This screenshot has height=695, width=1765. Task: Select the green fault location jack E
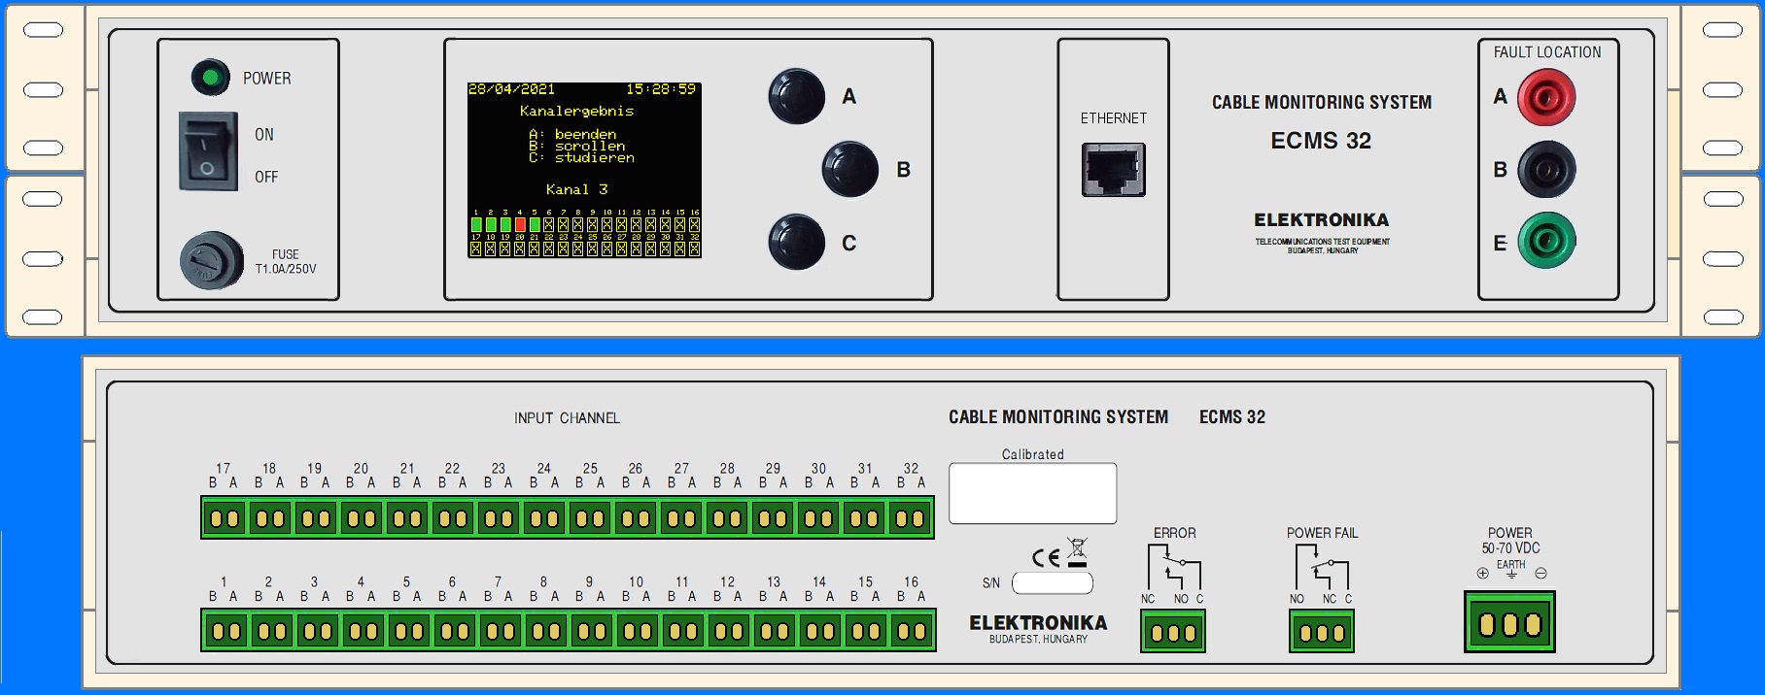click(1546, 241)
